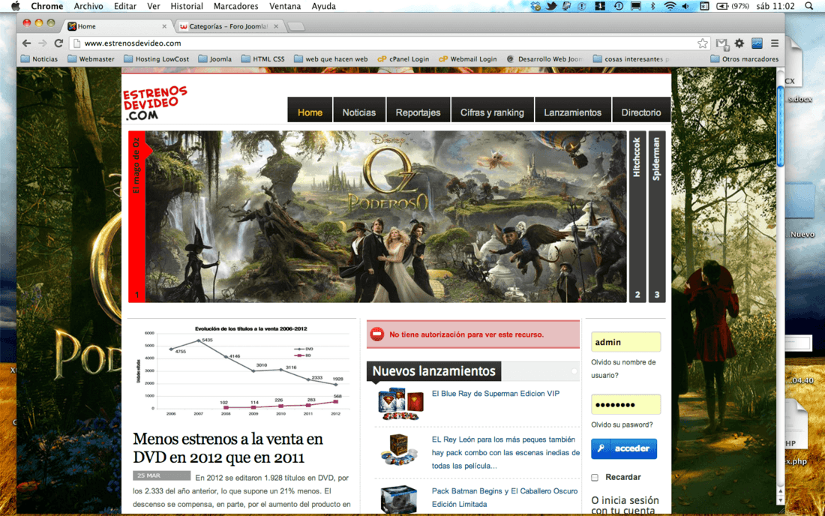The width and height of the screenshot is (825, 516).
Task: Open the Noticias bookmarks folder
Action: pos(39,59)
